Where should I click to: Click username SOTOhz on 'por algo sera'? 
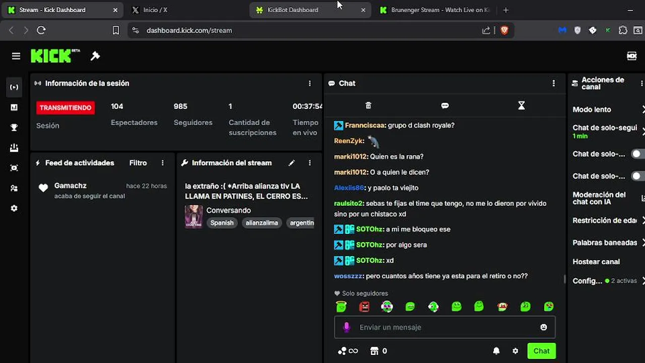370,245
